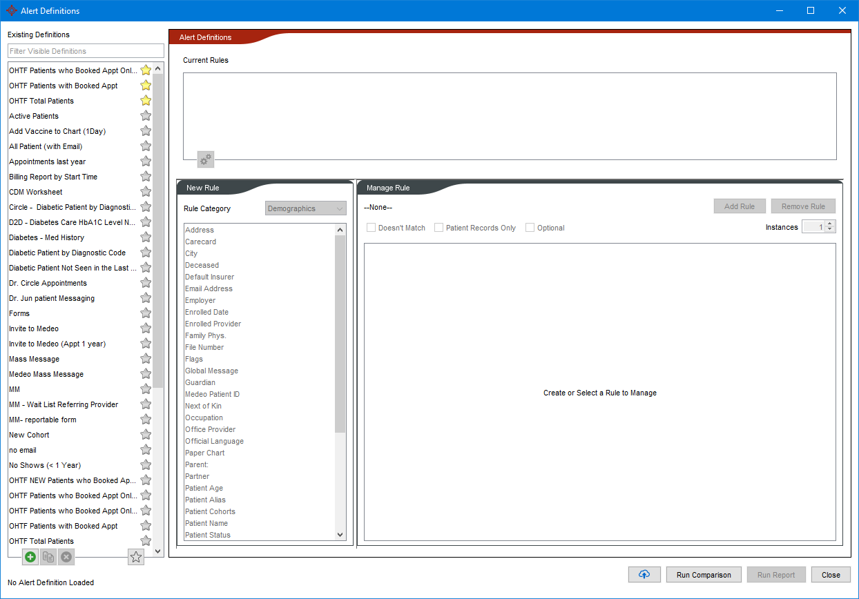Click the Filter Visible Definitions field

coord(85,50)
